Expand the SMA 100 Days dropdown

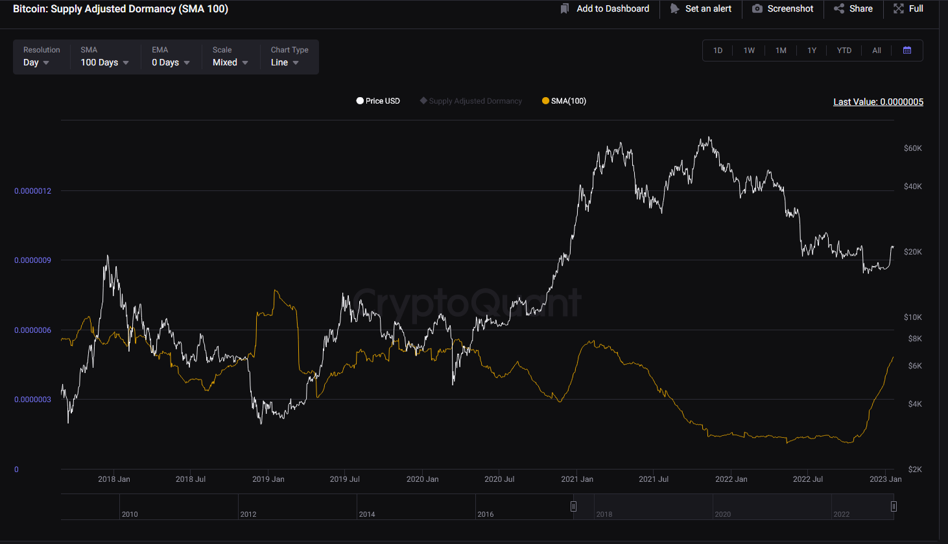[104, 62]
